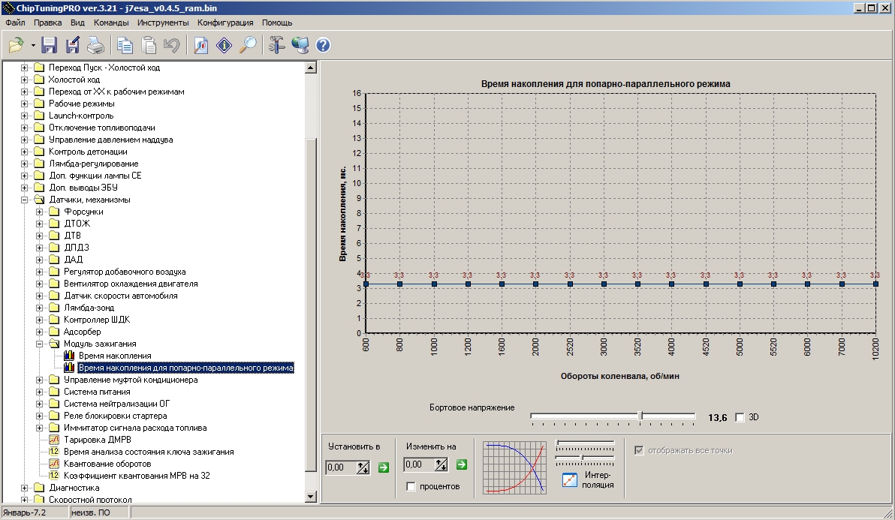
Task: Open the 'Команды' menu
Action: point(110,23)
